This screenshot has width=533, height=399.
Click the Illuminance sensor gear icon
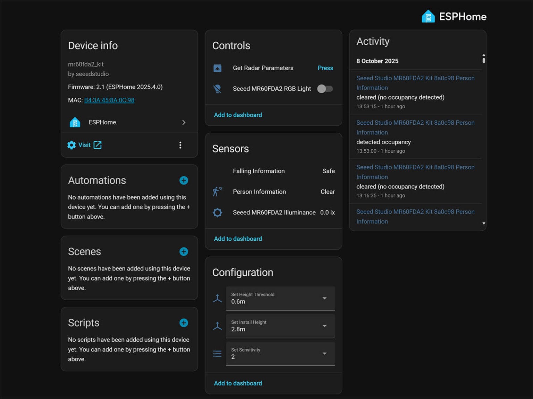217,213
